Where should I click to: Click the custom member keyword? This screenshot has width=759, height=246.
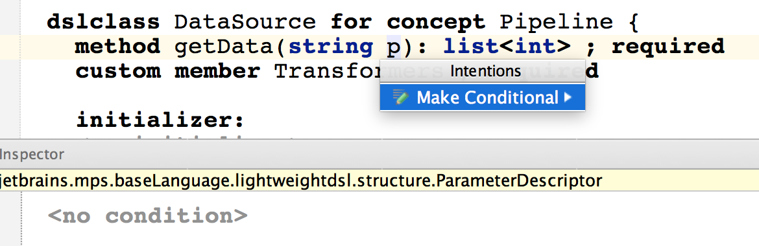click(x=167, y=71)
